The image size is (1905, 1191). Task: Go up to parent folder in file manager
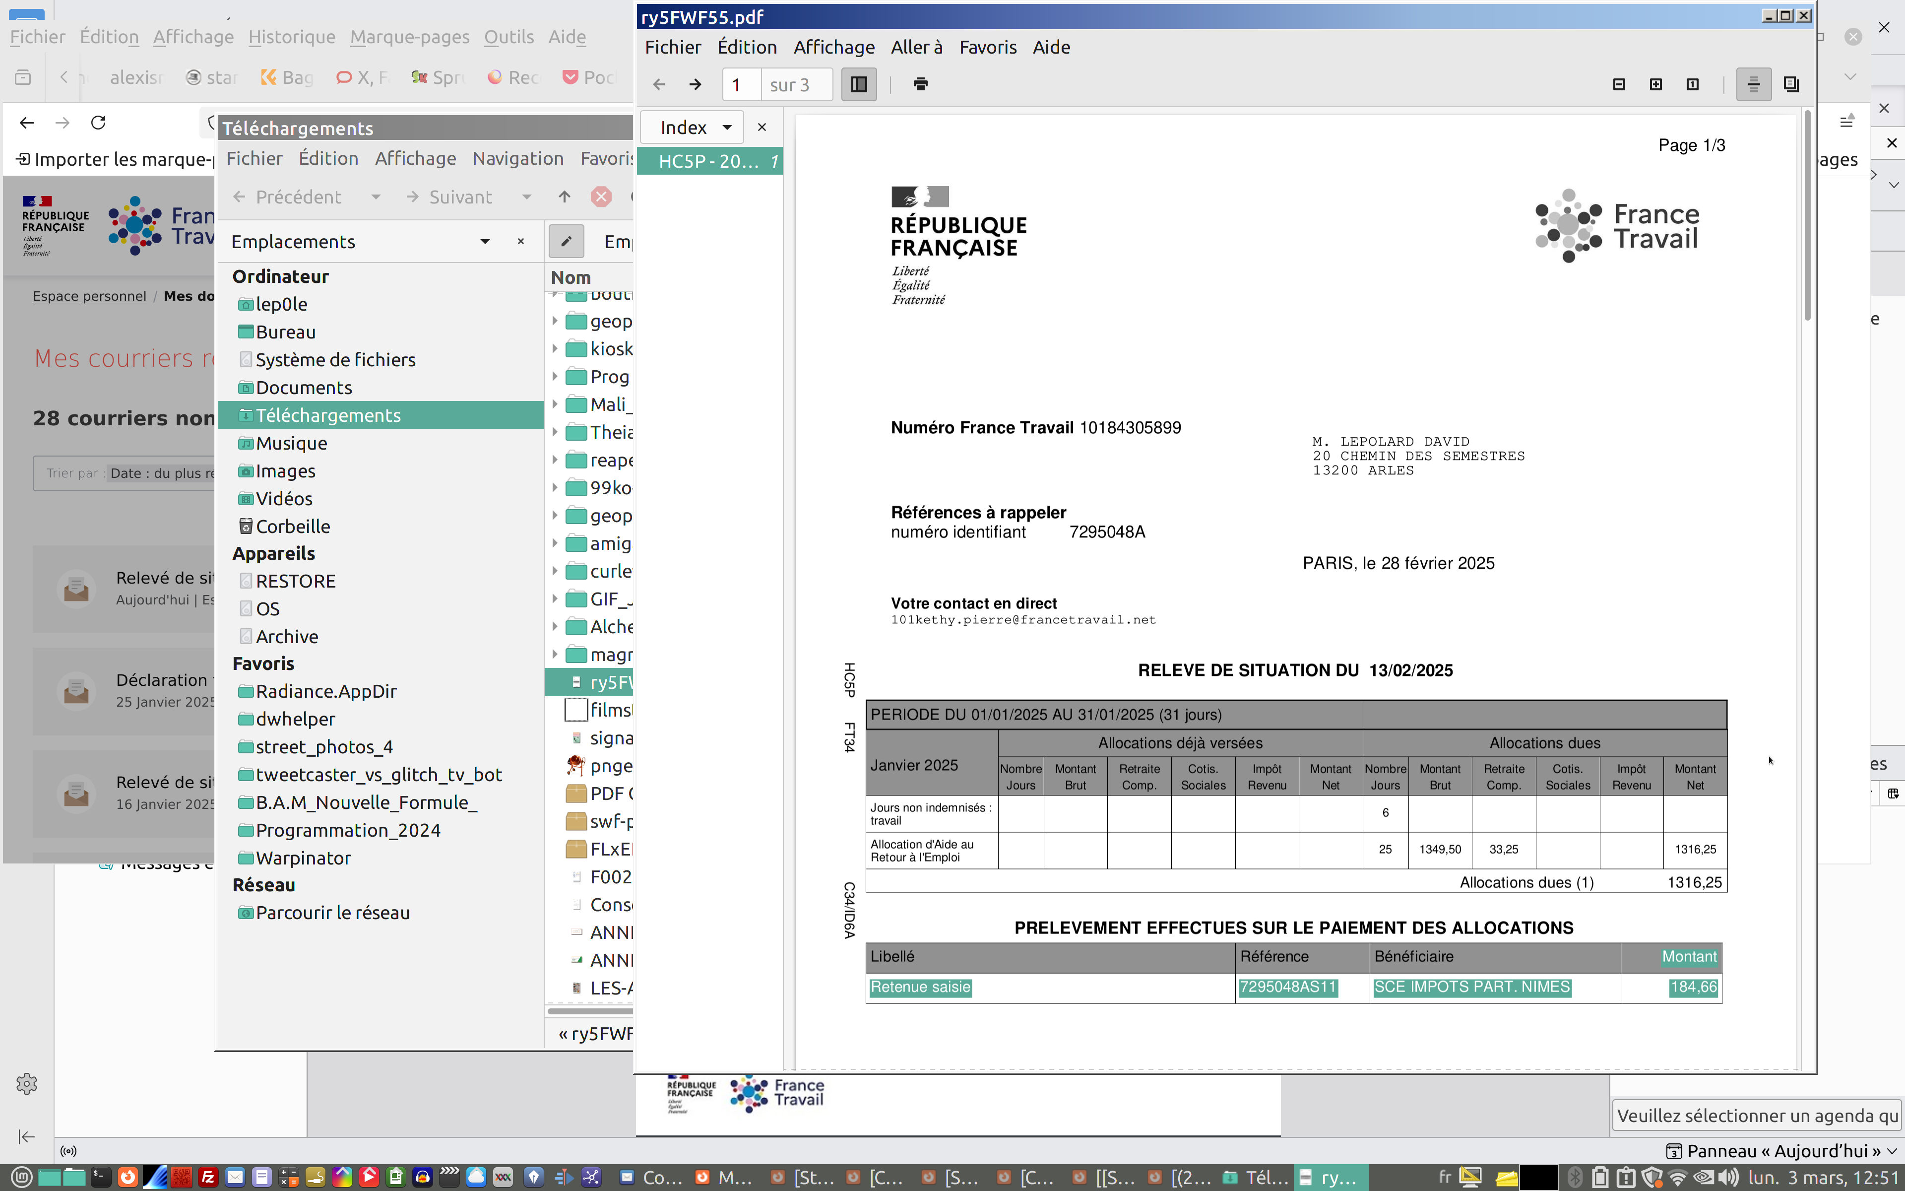[x=565, y=197]
